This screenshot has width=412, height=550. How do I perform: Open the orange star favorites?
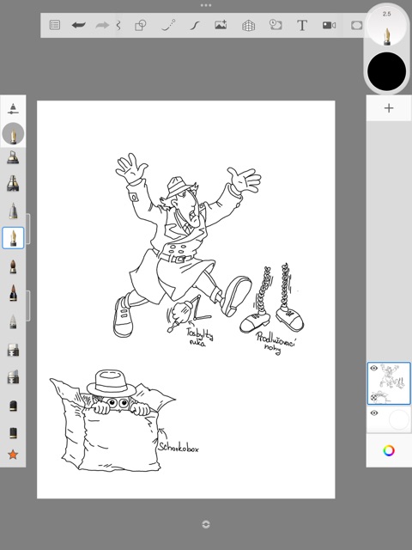click(13, 455)
